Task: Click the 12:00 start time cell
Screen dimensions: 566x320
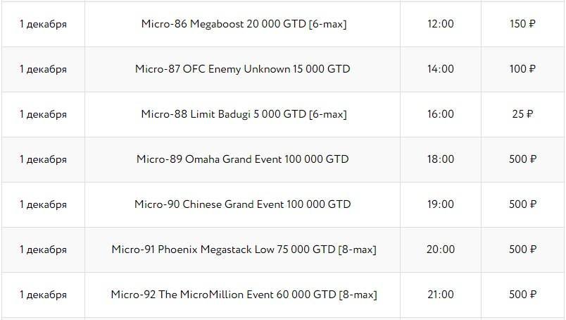Action: [x=441, y=24]
